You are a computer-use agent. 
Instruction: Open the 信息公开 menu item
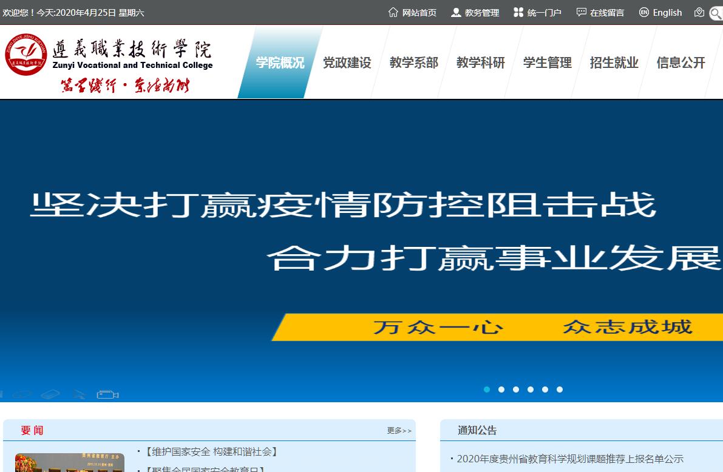681,62
